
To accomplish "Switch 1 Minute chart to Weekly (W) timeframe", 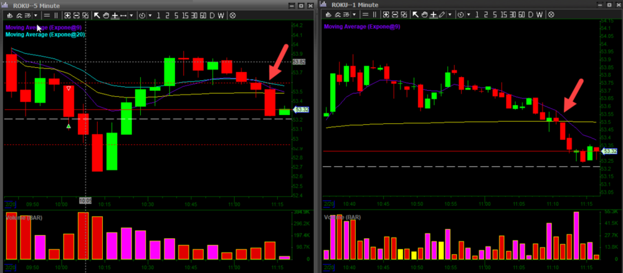I will 539,14.
